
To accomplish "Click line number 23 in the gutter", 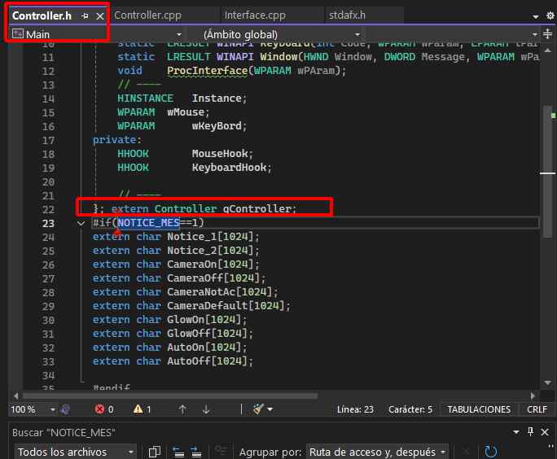I will [x=48, y=223].
